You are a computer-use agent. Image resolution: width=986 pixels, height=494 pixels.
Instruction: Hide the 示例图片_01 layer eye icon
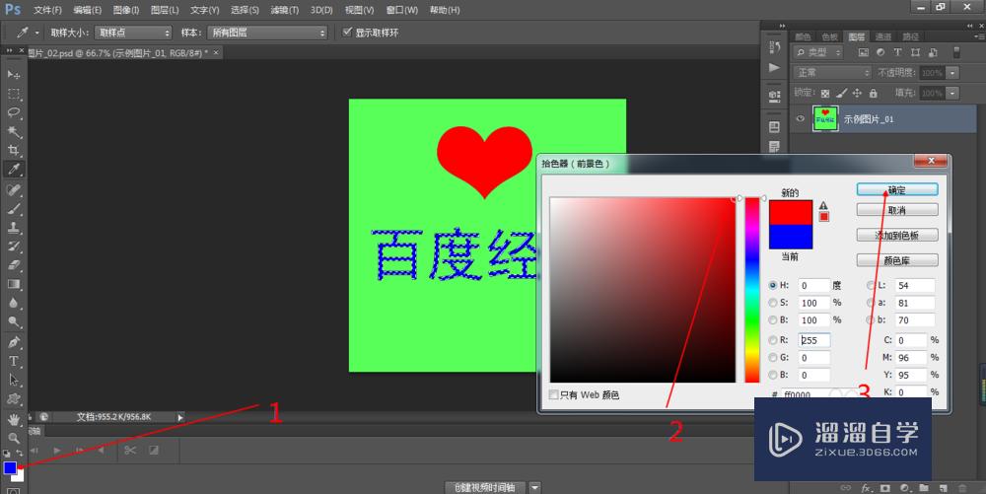pyautogui.click(x=801, y=118)
